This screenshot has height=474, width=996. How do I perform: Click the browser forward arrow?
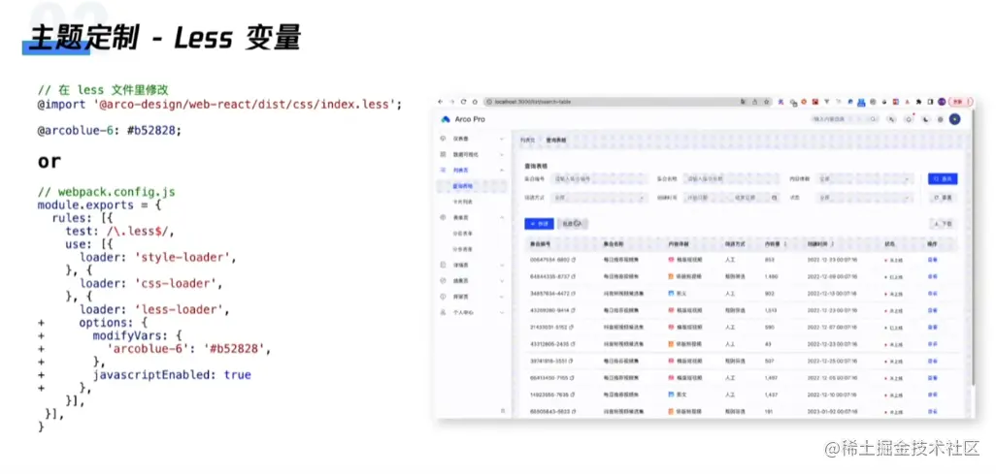click(452, 102)
